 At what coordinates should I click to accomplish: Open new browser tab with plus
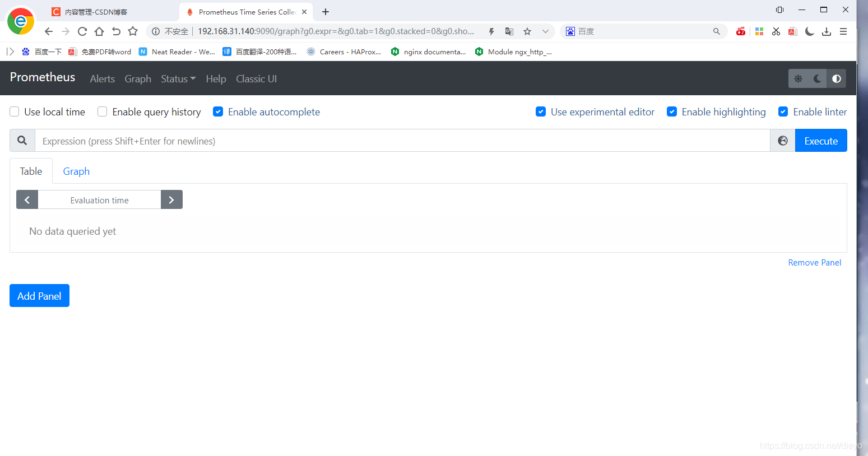[326, 12]
